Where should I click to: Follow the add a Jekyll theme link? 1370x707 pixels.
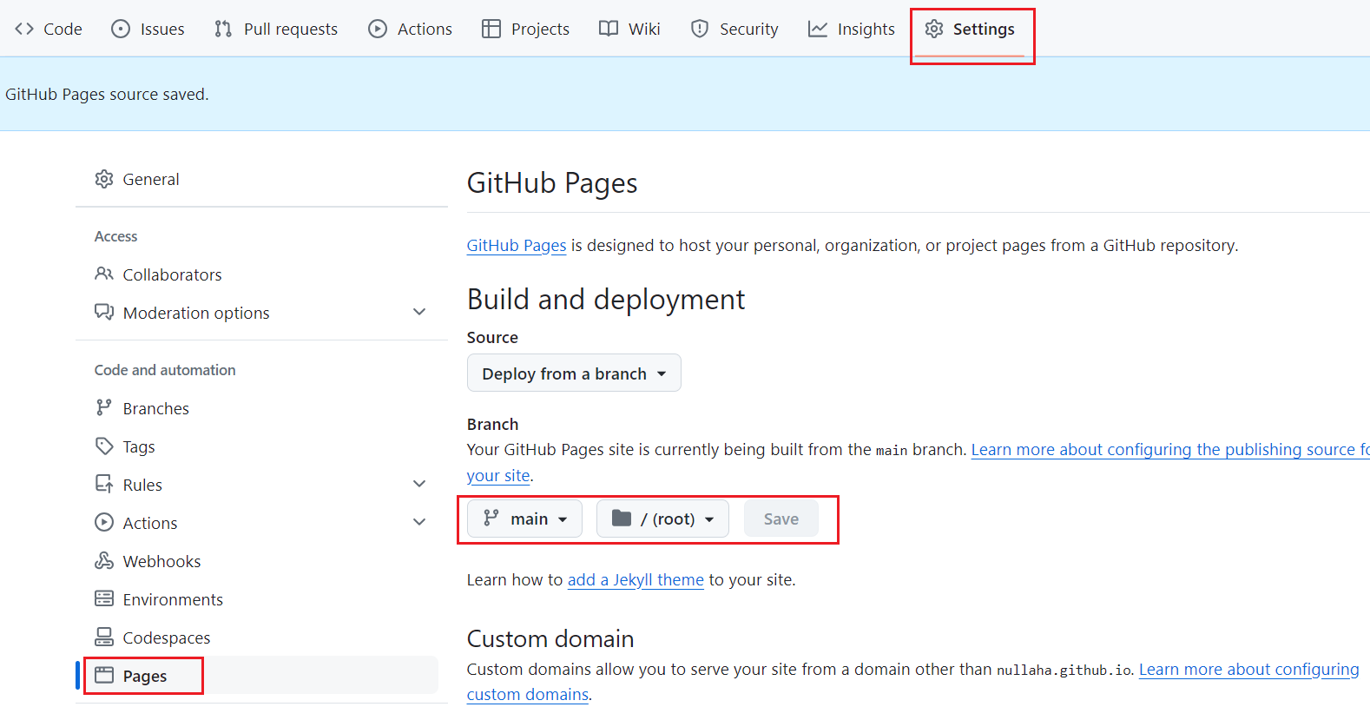636,580
